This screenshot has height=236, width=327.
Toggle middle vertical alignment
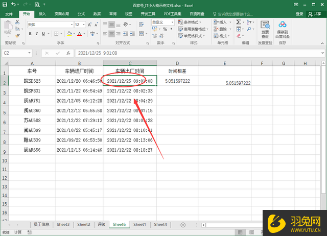tap(112, 25)
